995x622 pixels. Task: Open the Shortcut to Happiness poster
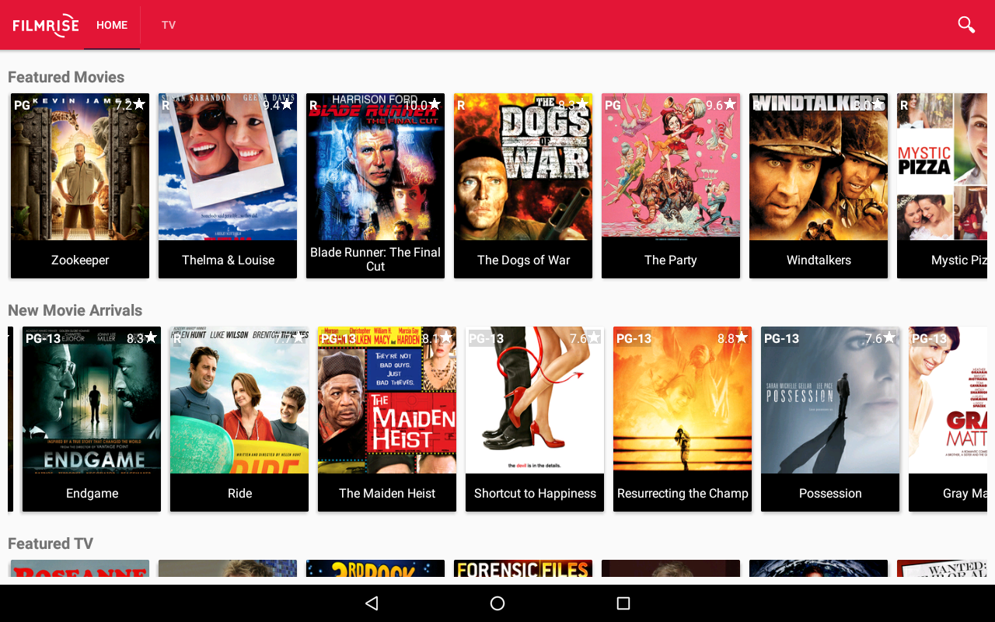535,400
